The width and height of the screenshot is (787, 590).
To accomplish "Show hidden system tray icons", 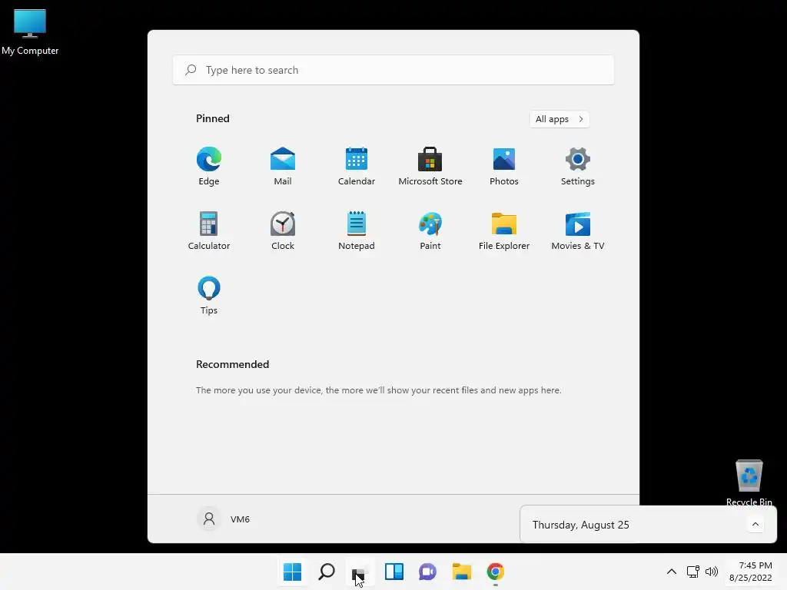I will tap(672, 572).
